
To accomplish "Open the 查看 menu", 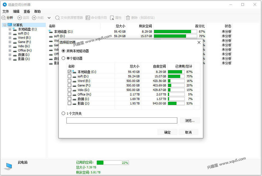I will point(27,11).
